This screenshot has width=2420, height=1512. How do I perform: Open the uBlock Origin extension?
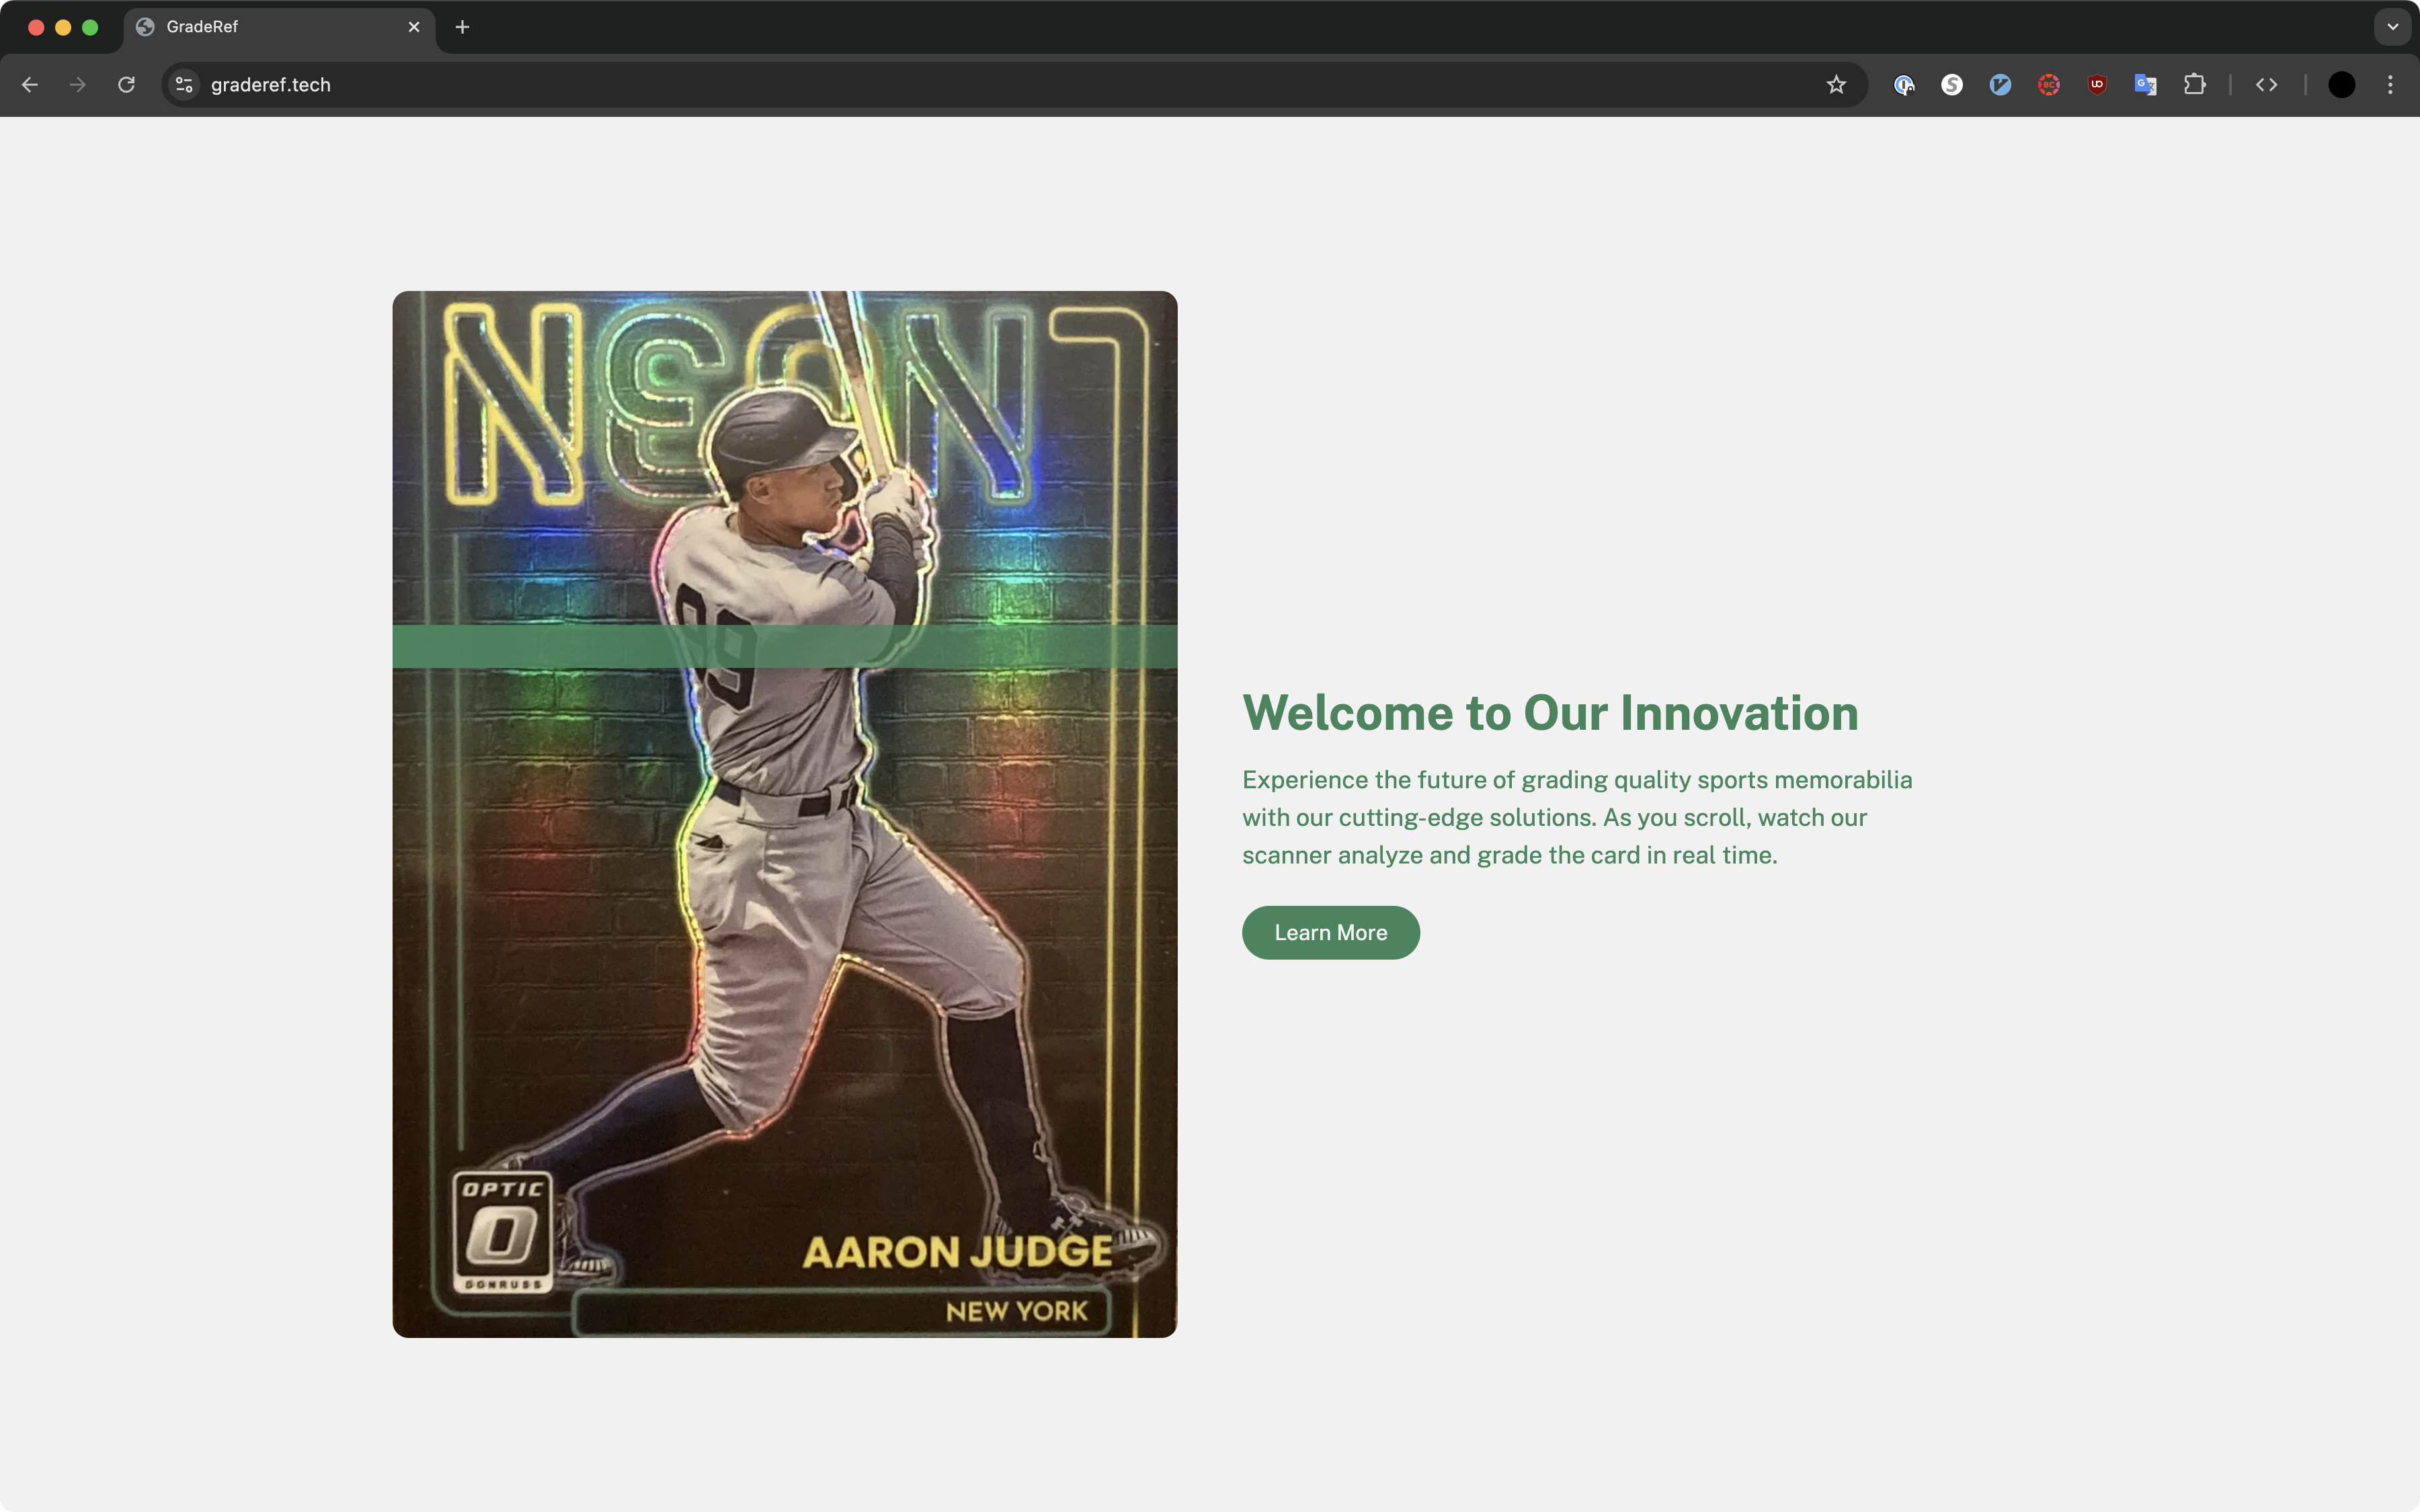[2097, 85]
